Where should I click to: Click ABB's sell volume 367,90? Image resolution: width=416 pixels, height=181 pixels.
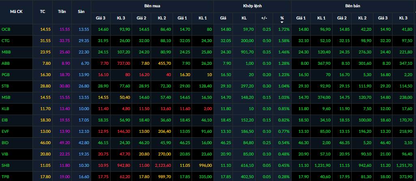324,64
